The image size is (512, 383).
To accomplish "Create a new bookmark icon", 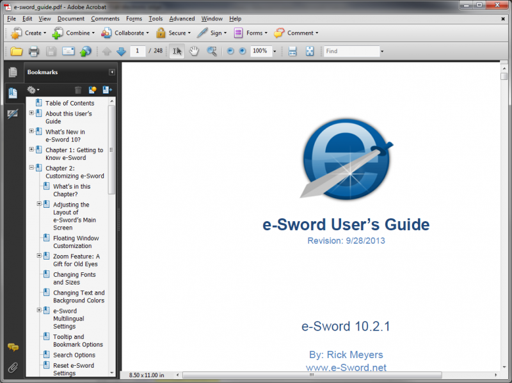I will point(93,90).
